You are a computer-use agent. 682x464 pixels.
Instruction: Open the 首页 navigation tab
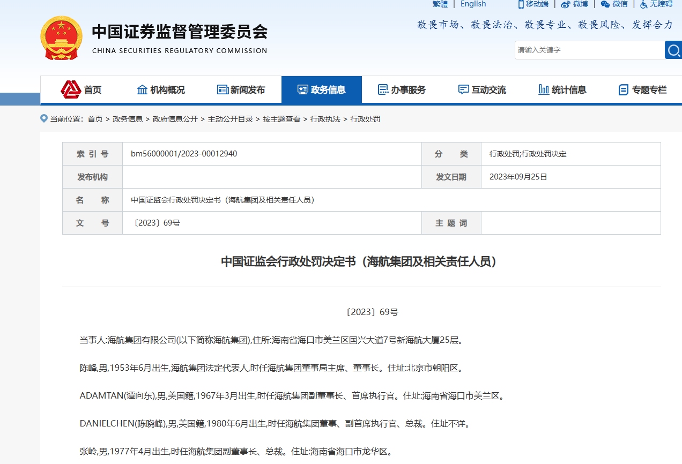(80, 89)
